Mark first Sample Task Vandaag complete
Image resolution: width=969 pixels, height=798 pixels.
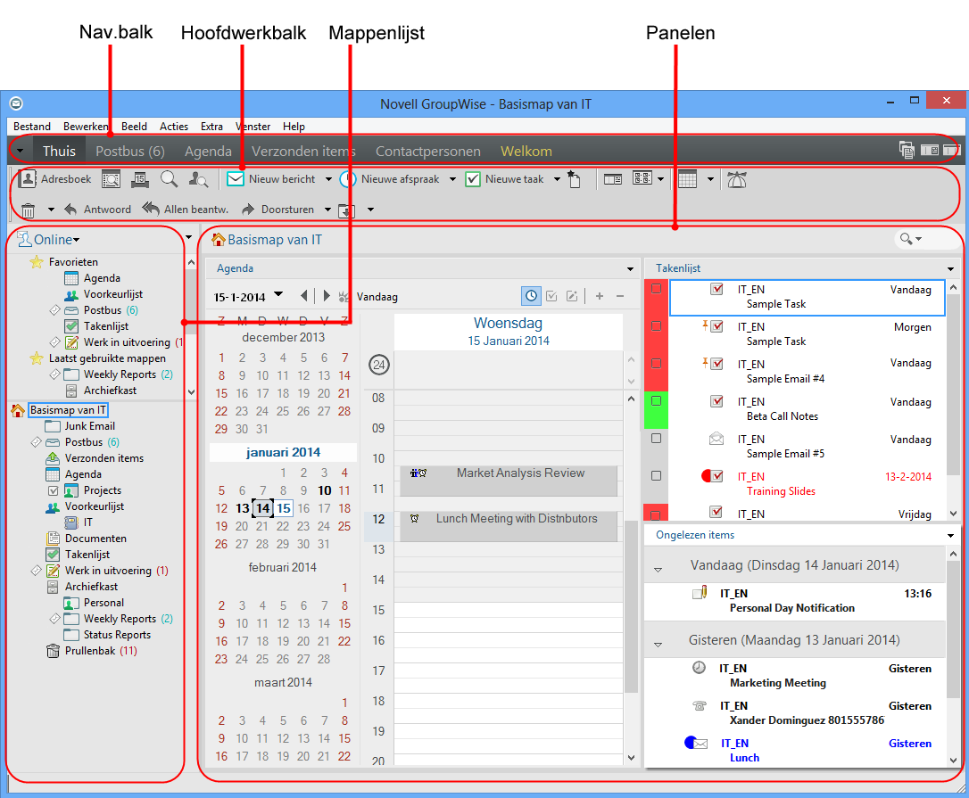click(716, 289)
